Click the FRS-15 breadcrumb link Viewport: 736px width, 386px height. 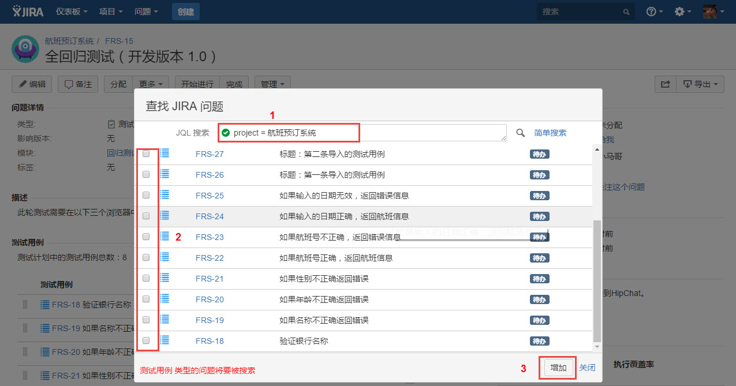click(x=119, y=41)
